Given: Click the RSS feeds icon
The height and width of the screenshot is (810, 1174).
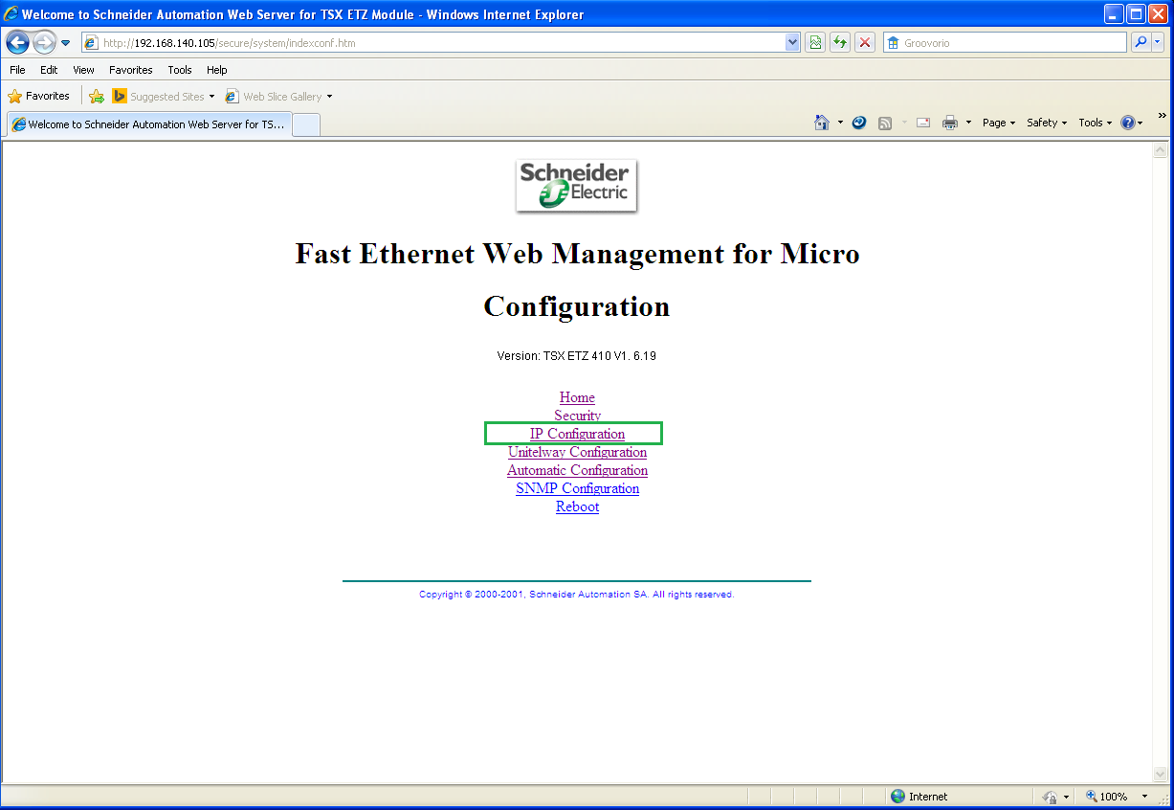Looking at the screenshot, I should tap(885, 123).
